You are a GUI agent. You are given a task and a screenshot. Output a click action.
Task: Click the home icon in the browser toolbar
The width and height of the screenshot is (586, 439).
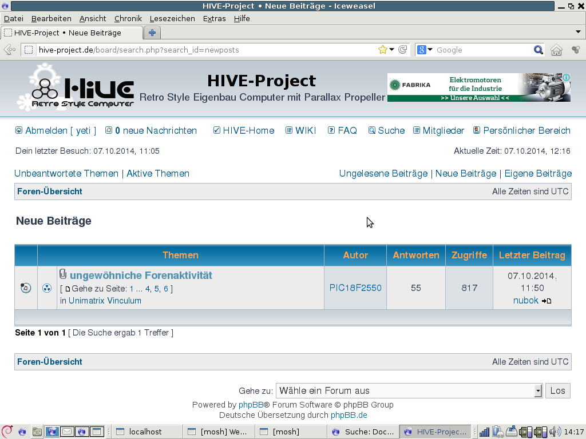tap(556, 50)
